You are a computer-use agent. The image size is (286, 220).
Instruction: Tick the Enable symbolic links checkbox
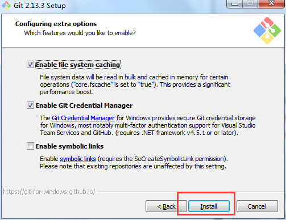tap(30, 146)
